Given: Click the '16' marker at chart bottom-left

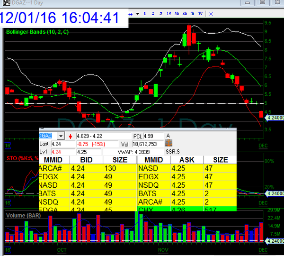Looking at the screenshot, I should pyautogui.click(x=8, y=249).
